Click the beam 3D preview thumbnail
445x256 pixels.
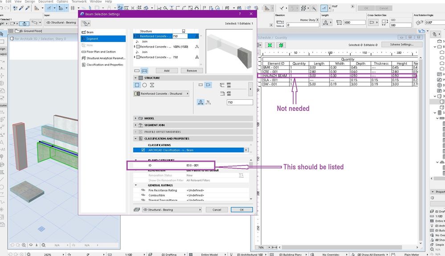[229, 51]
